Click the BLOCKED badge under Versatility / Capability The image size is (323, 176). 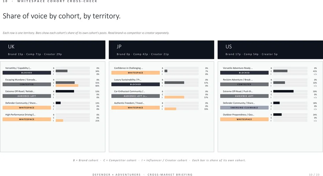tap(27, 73)
